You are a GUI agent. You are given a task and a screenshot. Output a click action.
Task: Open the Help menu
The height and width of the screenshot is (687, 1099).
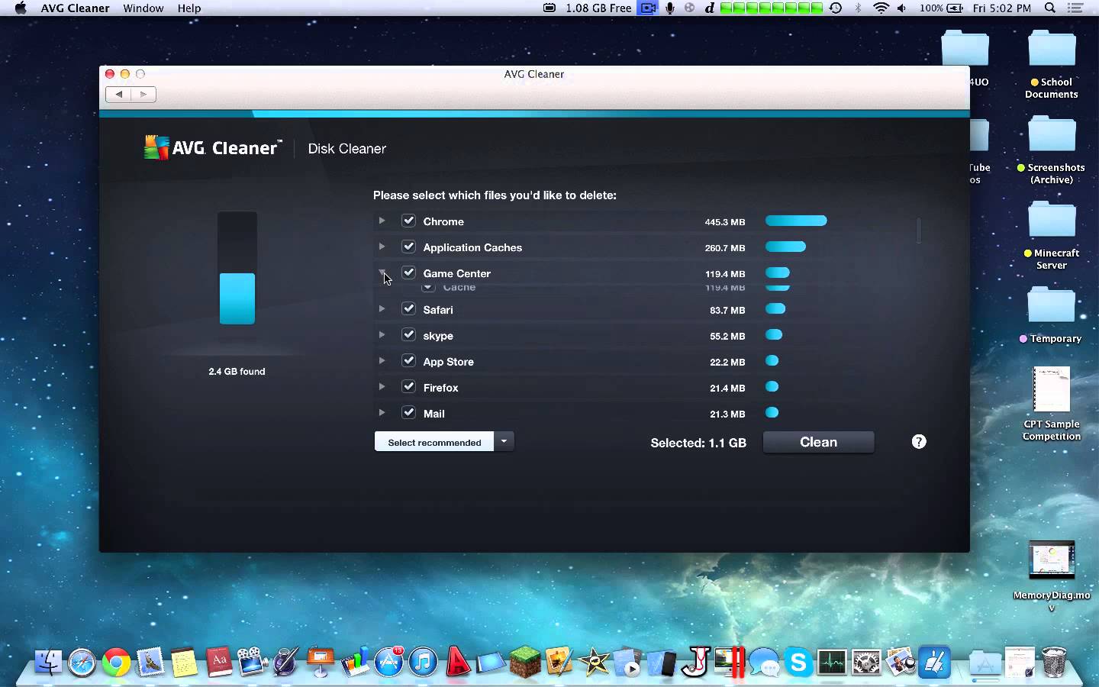click(189, 8)
